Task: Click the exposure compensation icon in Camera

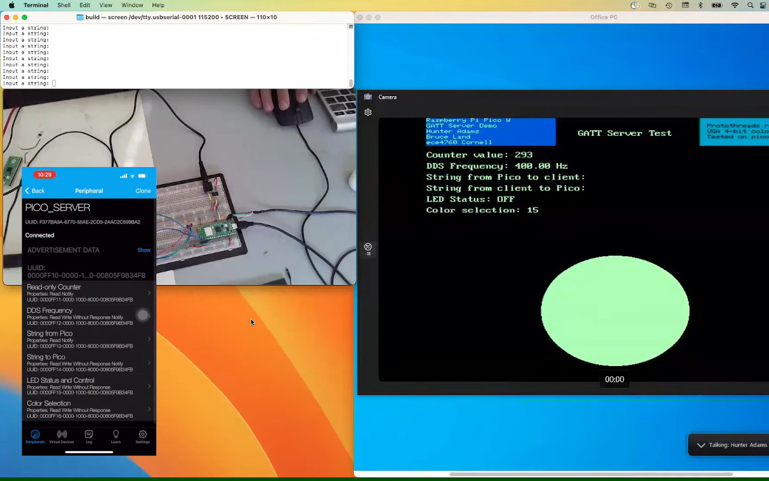Action: 368,247
